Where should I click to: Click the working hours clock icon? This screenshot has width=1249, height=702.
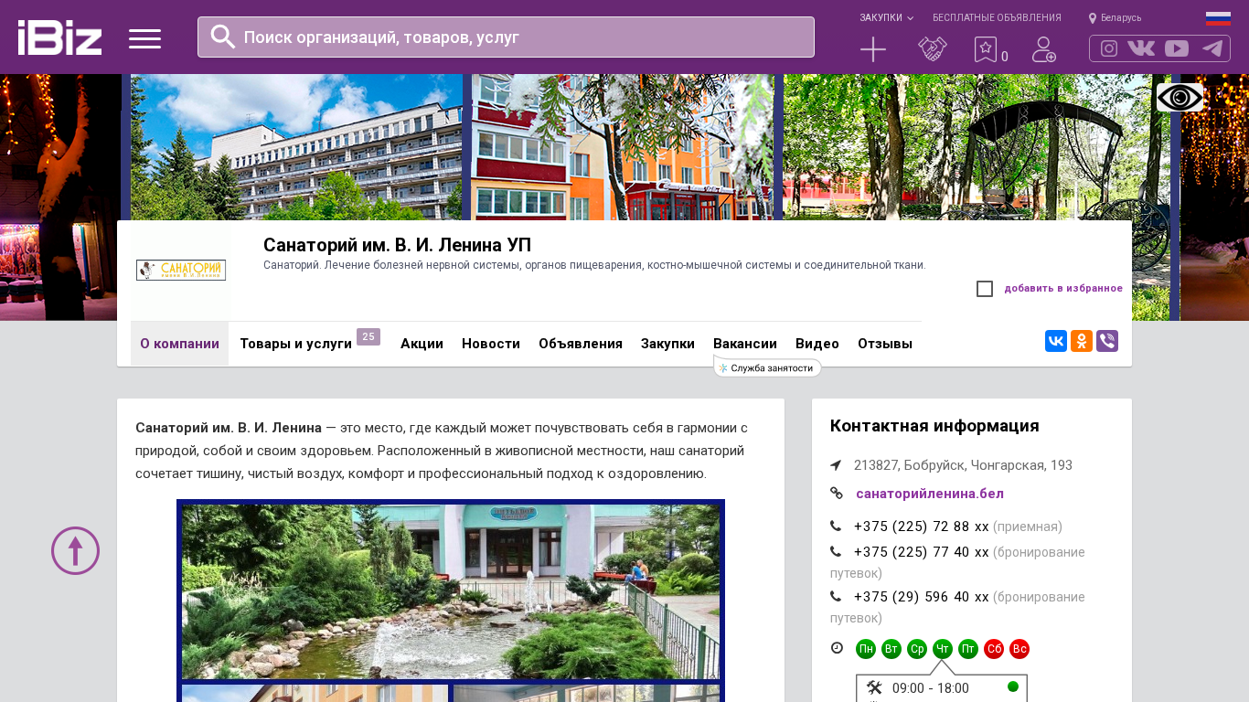click(x=837, y=648)
